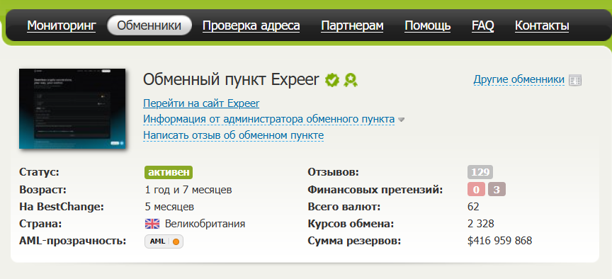Open the Мониторинг menu item

pyautogui.click(x=62, y=25)
